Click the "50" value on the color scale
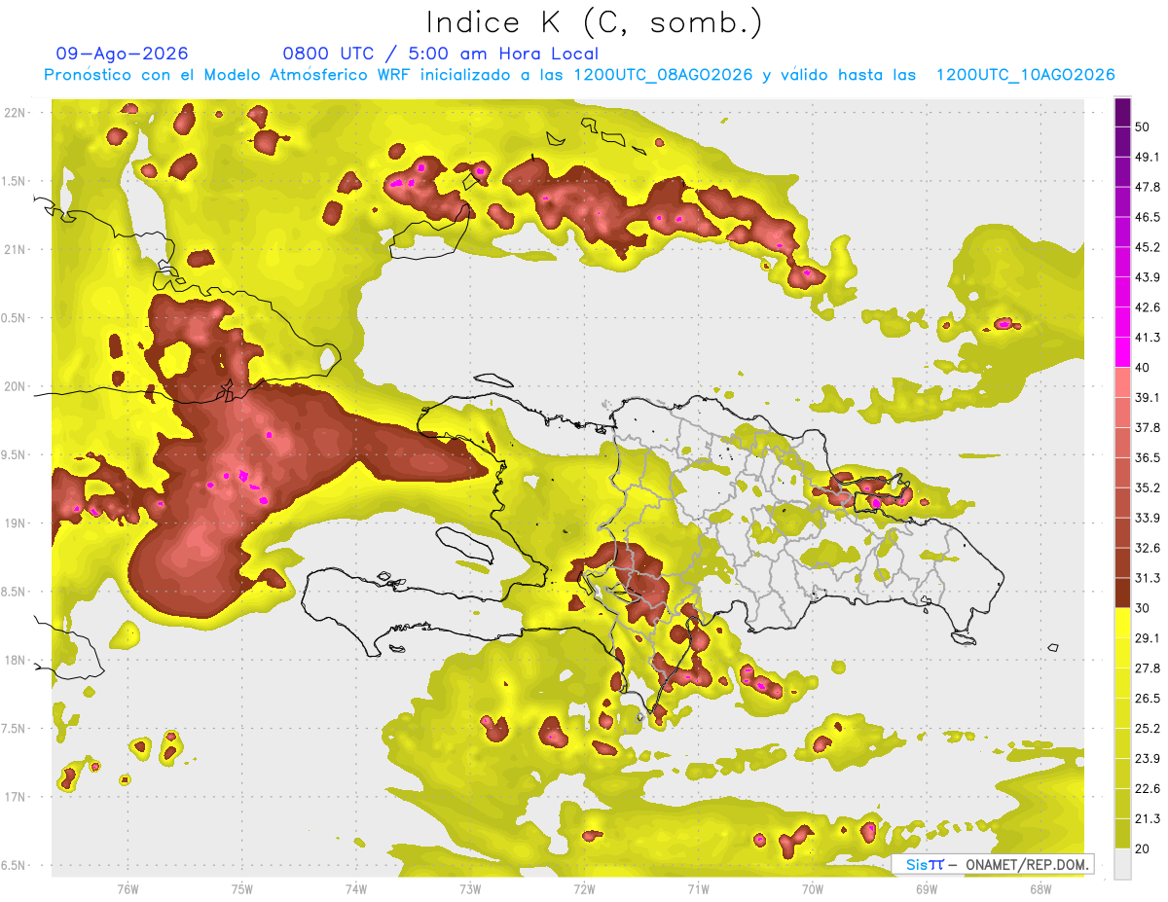Screen dimensions: 1168x902 (1143, 126)
